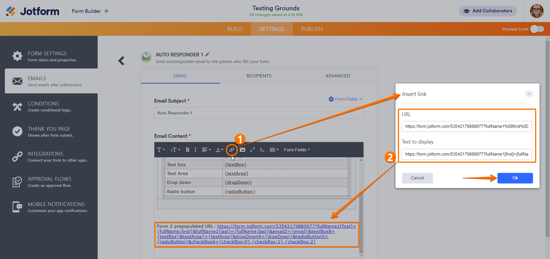The image size is (550, 259).
Task: Open the text alignment dropdown
Action: pyautogui.click(x=206, y=150)
